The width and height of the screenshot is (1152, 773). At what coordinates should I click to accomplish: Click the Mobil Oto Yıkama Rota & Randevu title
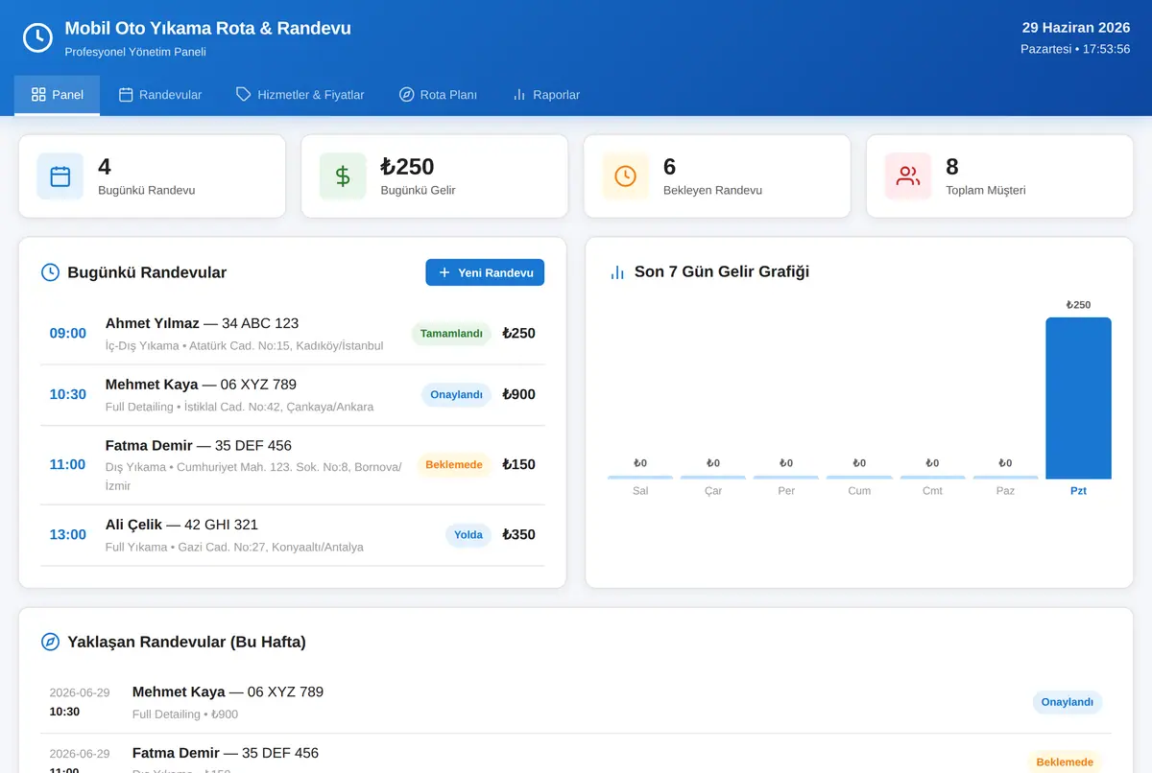tap(208, 29)
